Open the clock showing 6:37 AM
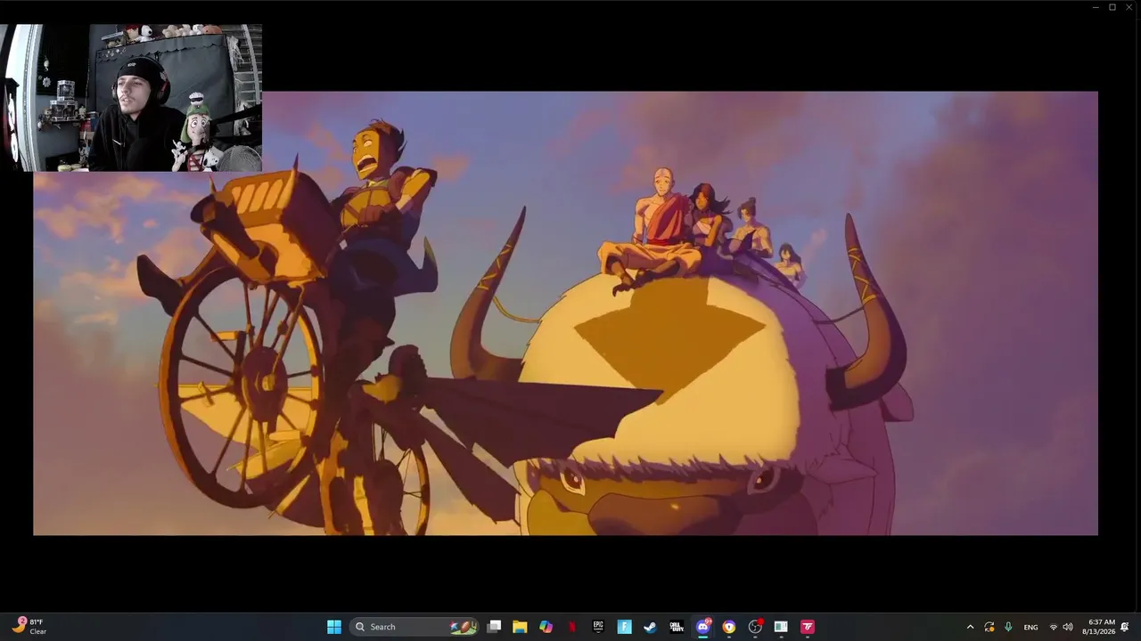 [1098, 627]
